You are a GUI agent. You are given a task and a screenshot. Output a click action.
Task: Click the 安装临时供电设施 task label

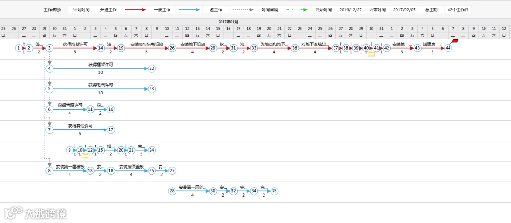pyautogui.click(x=147, y=44)
